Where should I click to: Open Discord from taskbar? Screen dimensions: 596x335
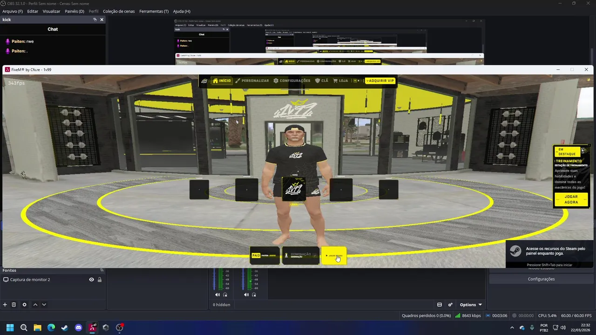(78, 328)
